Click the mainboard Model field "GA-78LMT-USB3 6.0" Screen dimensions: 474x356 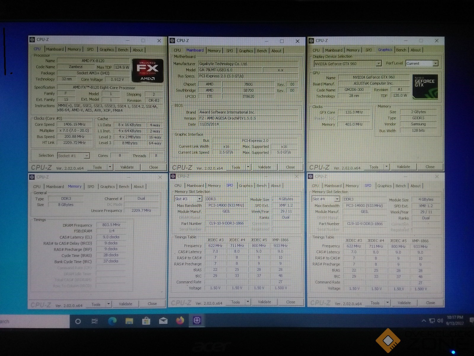pyautogui.click(x=230, y=70)
